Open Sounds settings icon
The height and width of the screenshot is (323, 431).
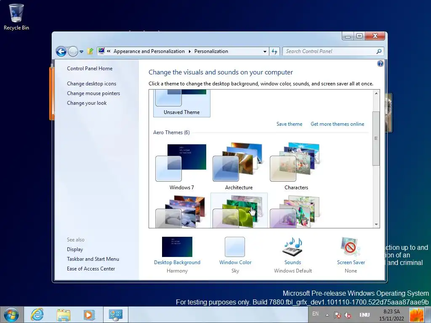click(293, 246)
